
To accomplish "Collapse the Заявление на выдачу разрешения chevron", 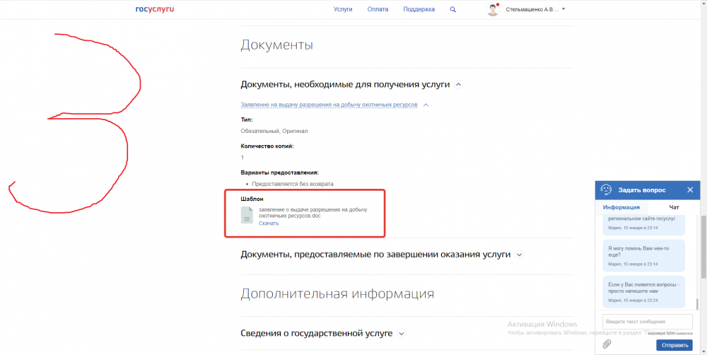I will tap(426, 105).
